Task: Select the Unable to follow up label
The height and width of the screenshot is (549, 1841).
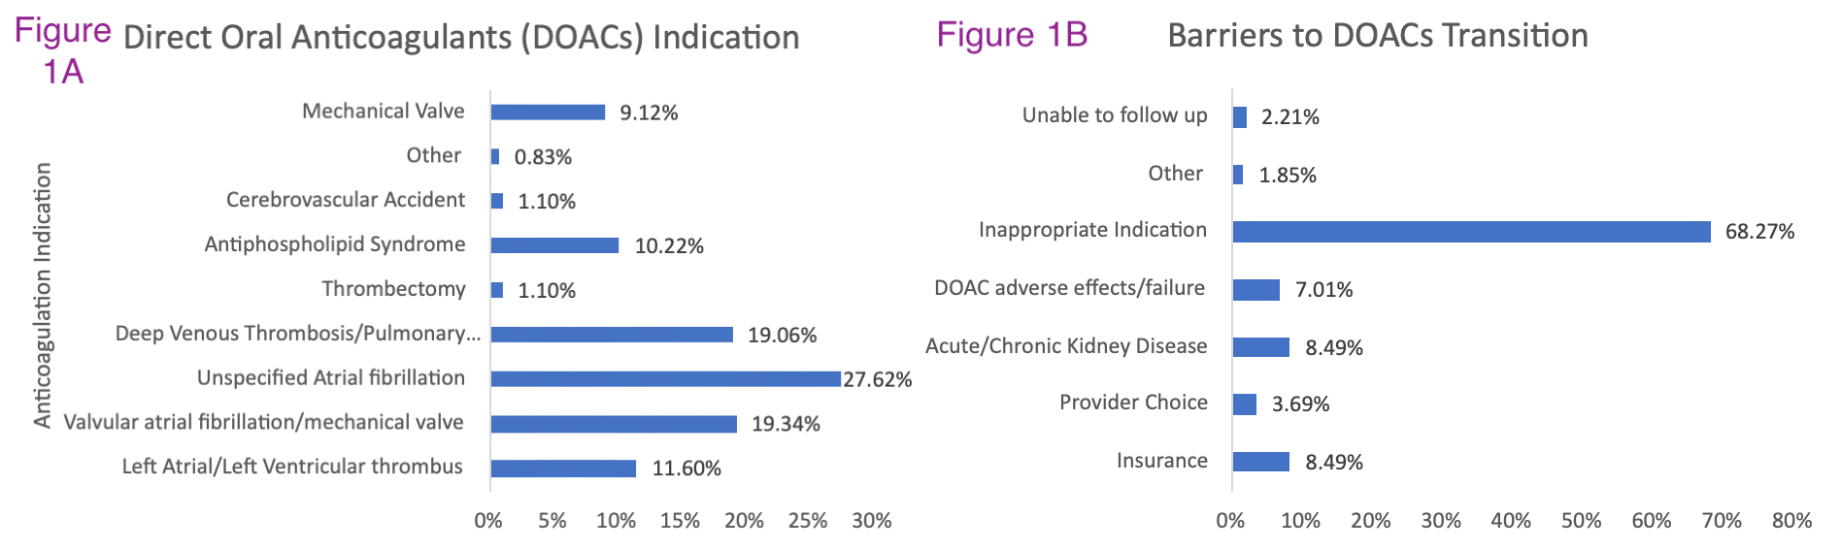Action: pyautogui.click(x=1114, y=115)
